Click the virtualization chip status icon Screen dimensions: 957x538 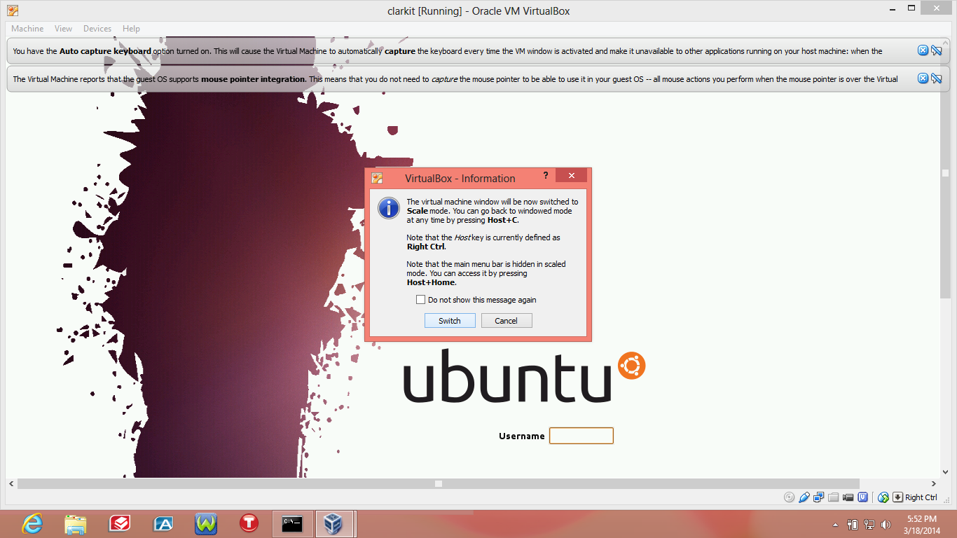[863, 497]
